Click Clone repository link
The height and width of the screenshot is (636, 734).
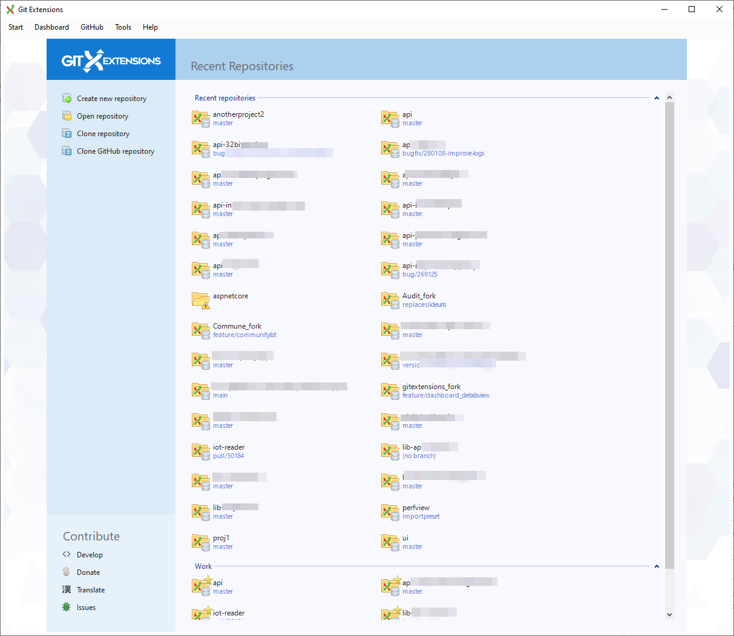(103, 134)
